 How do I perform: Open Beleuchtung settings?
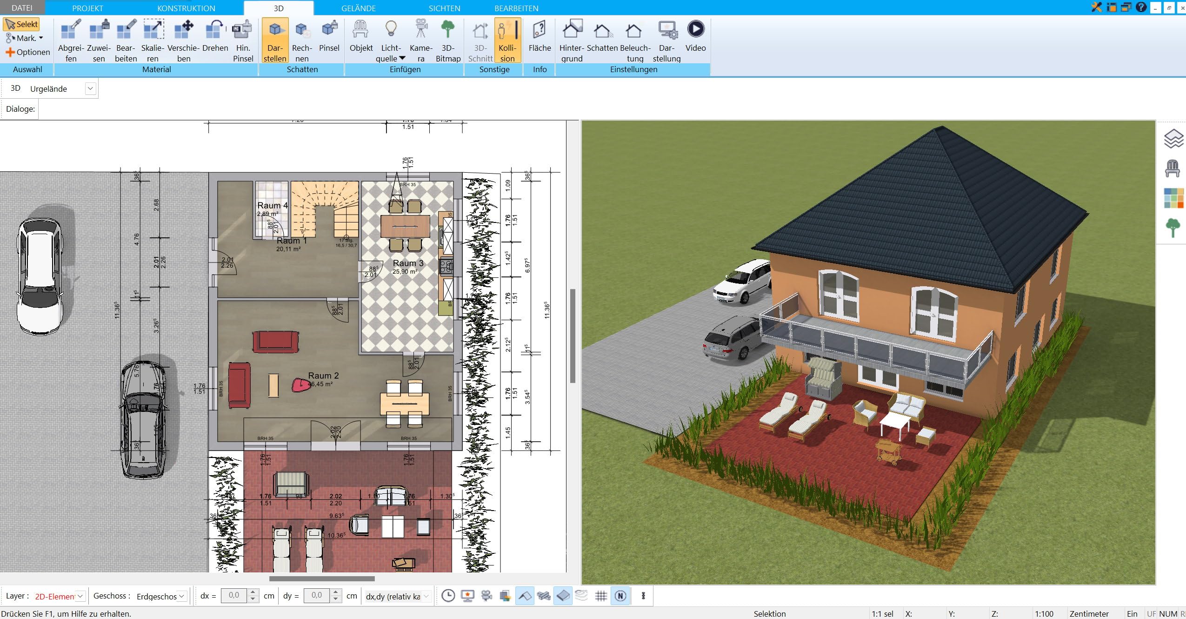coord(635,41)
